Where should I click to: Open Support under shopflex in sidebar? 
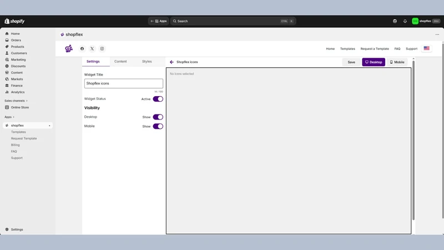(17, 158)
